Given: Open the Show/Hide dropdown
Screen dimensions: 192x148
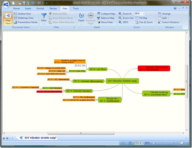Looking at the screenshot, I should coord(106,22).
